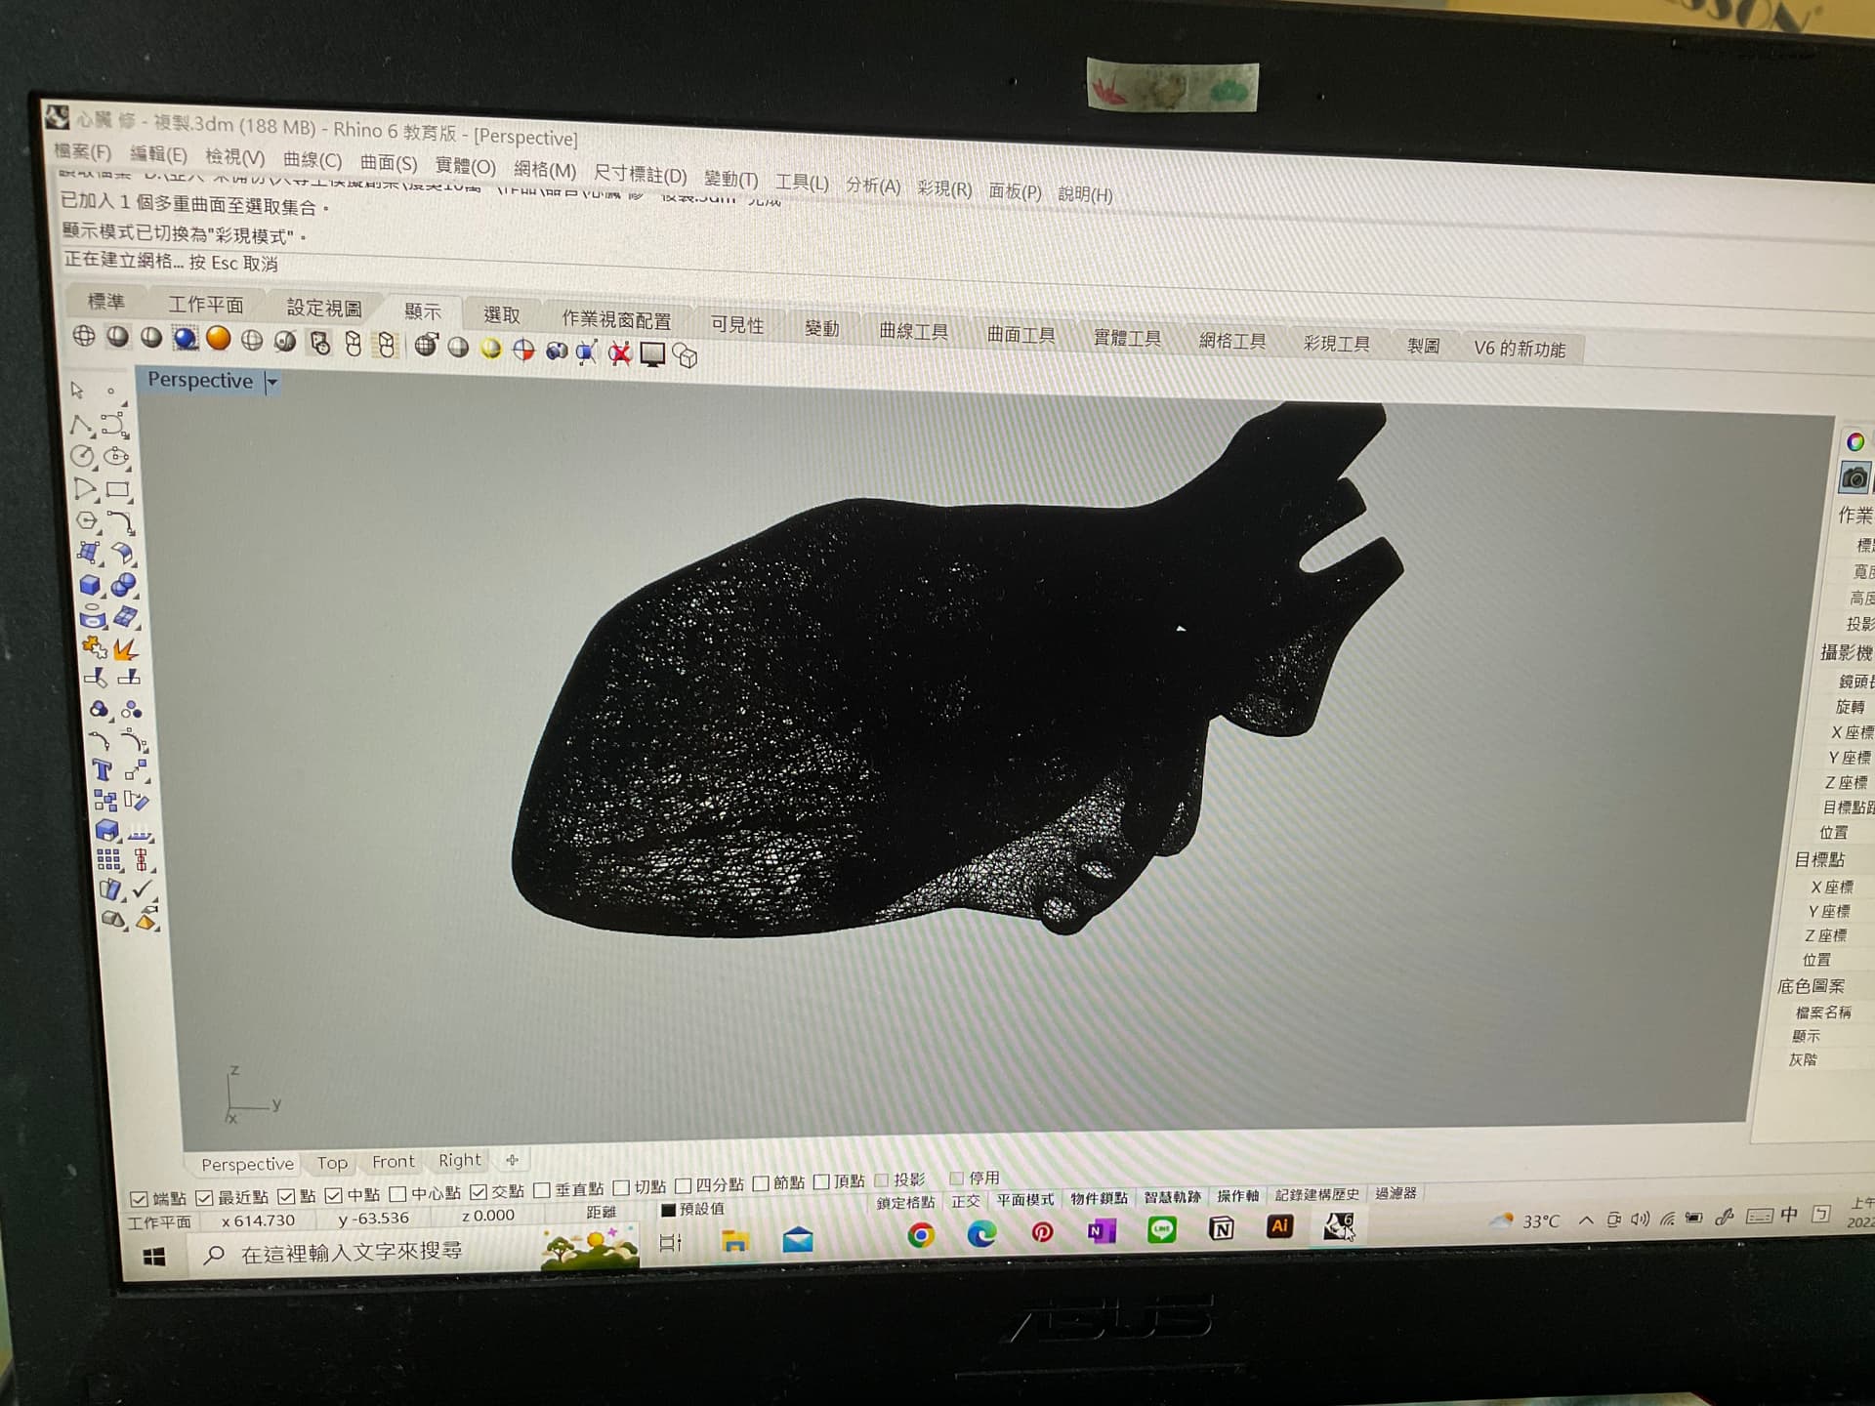Screen dimensions: 1875x1406
Task: Uncheck the 端點 osnap checkbox
Action: (x=140, y=1198)
